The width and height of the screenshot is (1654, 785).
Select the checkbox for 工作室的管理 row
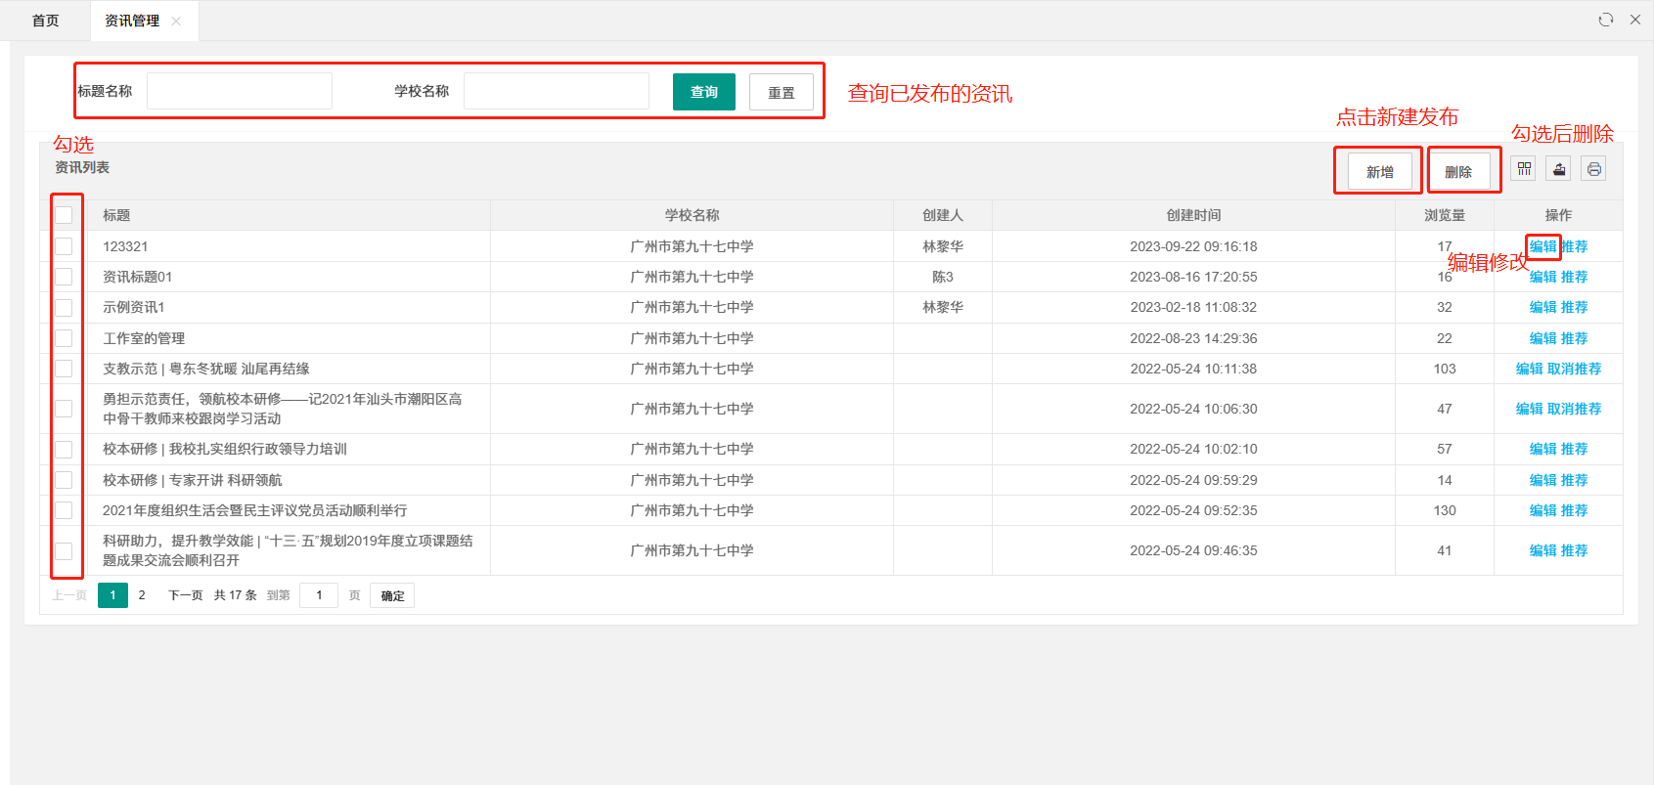click(64, 338)
